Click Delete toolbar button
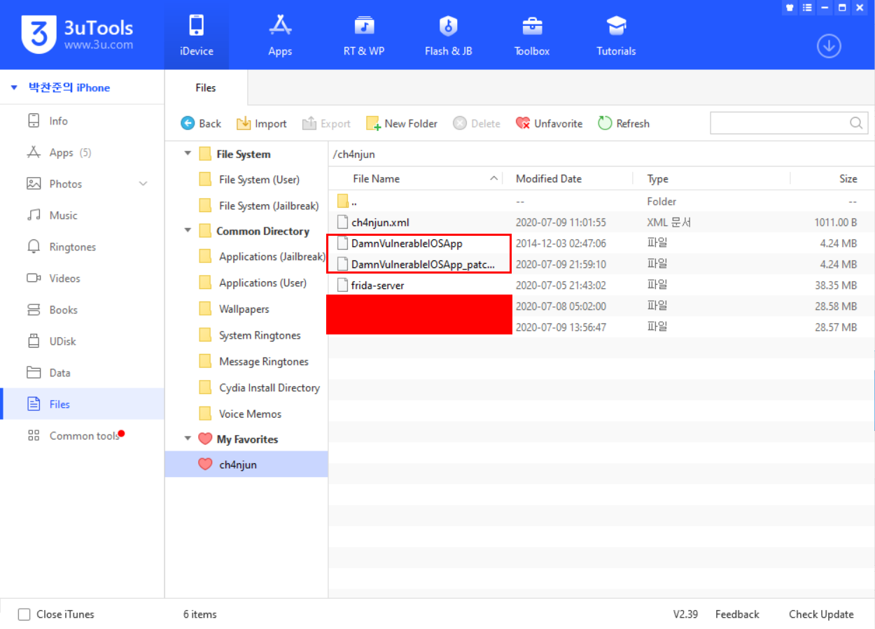Screen dimensions: 875x629 [477, 123]
